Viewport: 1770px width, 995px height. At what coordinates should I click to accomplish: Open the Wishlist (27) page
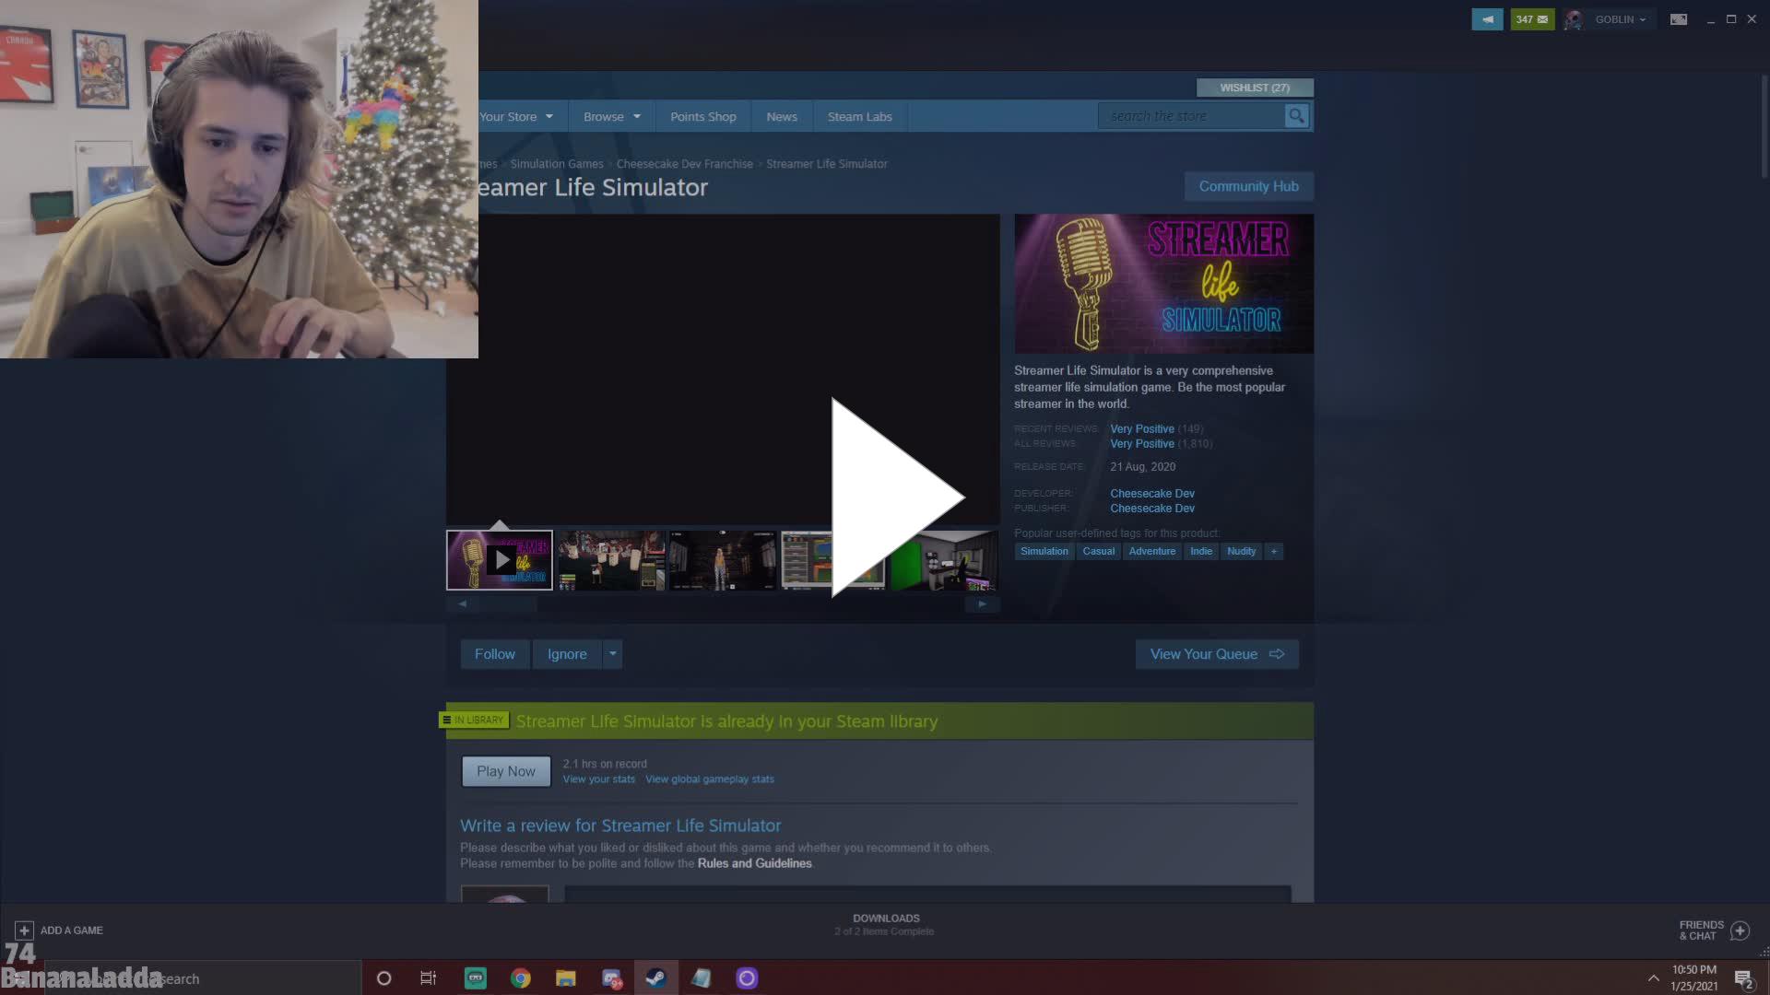coord(1255,88)
